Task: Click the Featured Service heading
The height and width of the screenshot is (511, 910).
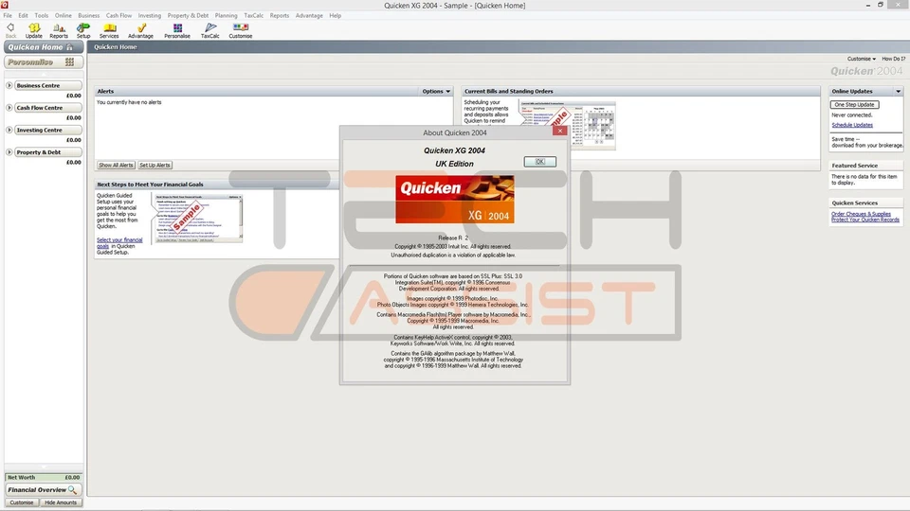Action: point(854,166)
